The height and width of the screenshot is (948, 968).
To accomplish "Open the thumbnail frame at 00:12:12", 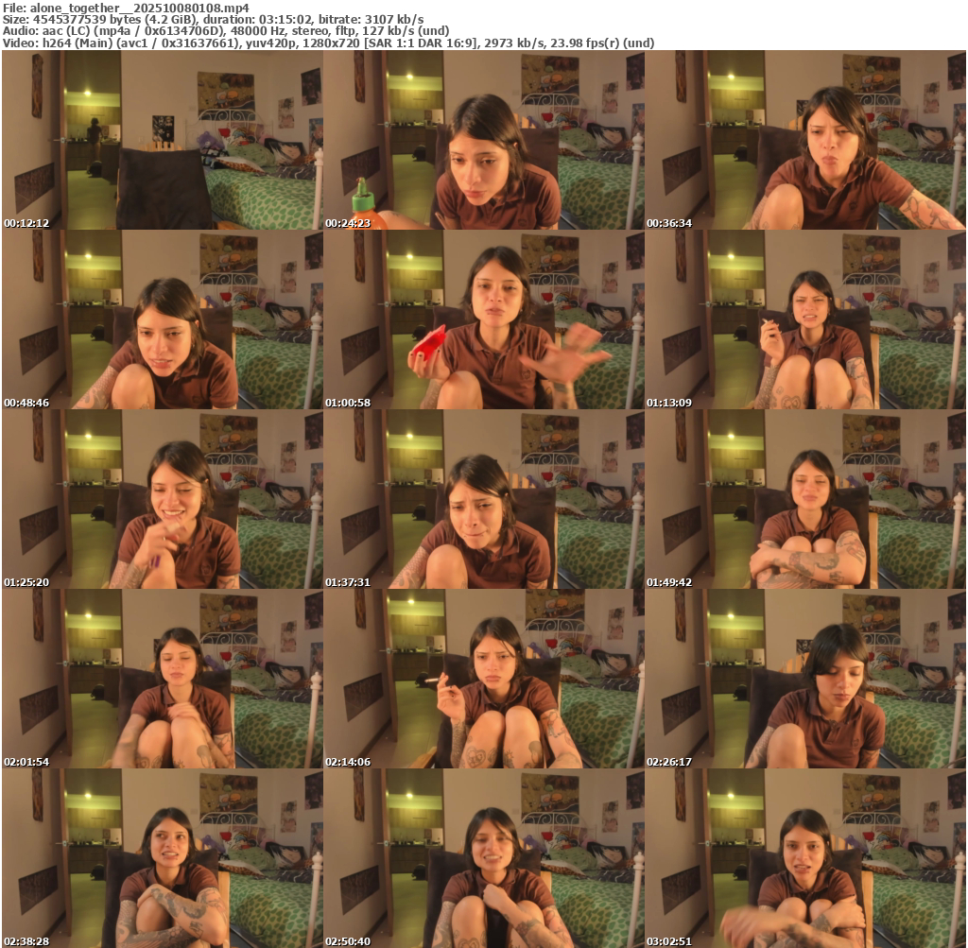I will click(162, 141).
